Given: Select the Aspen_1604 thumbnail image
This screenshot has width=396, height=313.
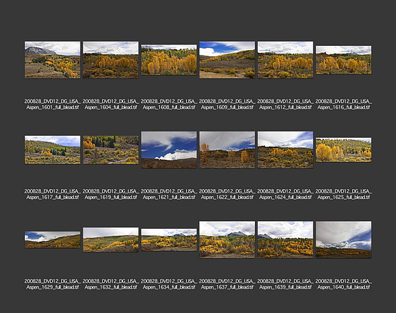Looking at the screenshot, I should [110, 60].
